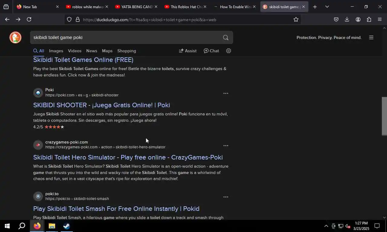This screenshot has width=387, height=232.
Task: Switch to Videos results tab
Action: pos(75,51)
